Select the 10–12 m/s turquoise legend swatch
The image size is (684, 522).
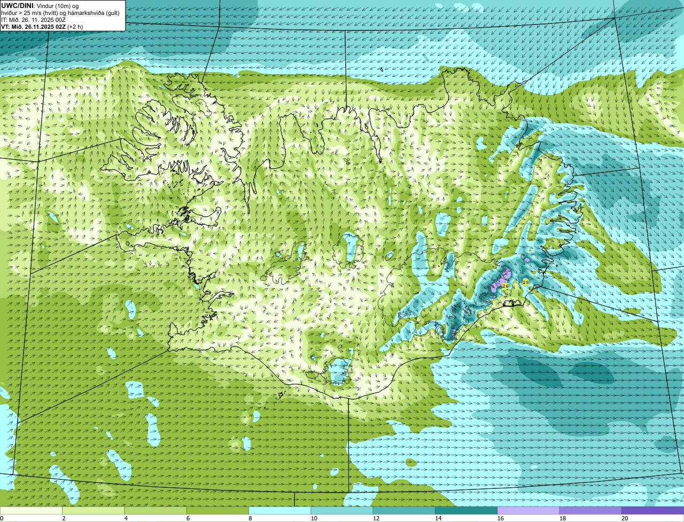pyautogui.click(x=342, y=510)
